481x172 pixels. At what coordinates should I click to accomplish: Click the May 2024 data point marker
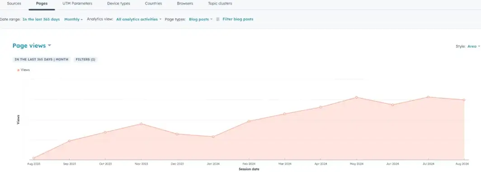356,97
